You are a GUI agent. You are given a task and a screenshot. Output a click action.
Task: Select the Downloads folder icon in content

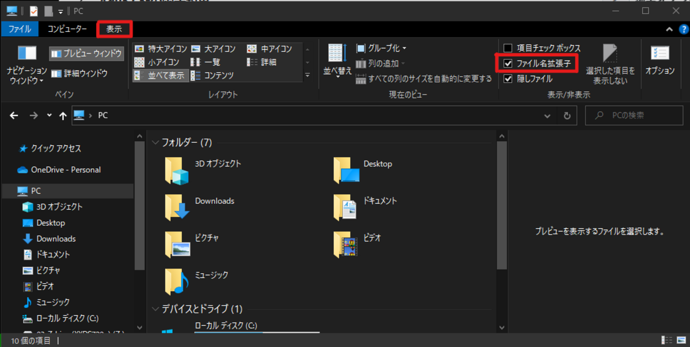pyautogui.click(x=177, y=207)
